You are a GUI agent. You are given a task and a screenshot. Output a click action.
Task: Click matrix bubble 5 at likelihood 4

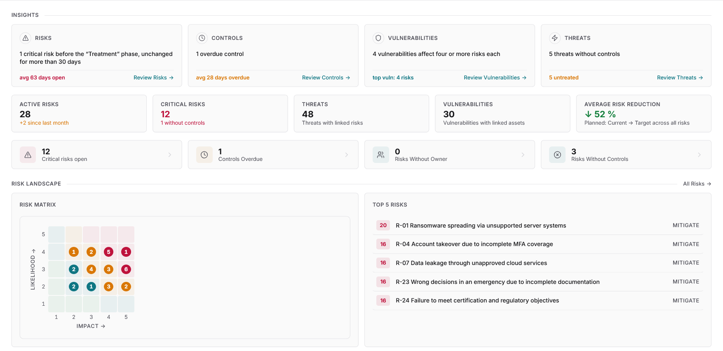coord(108,252)
